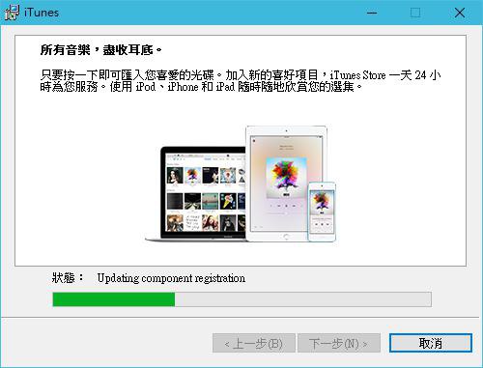483x368 pixels.
Task: Click the green installation progress bar
Action: pyautogui.click(x=241, y=299)
